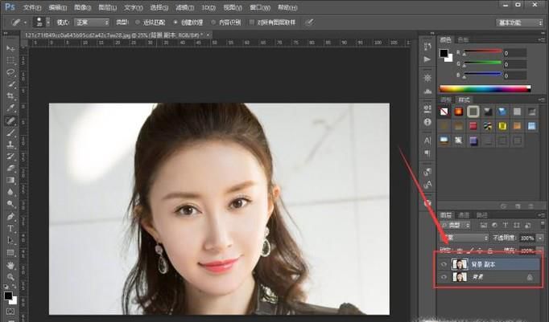The width and height of the screenshot is (549, 322).
Task: Select the Rectangle shape tool
Action: click(x=10, y=252)
